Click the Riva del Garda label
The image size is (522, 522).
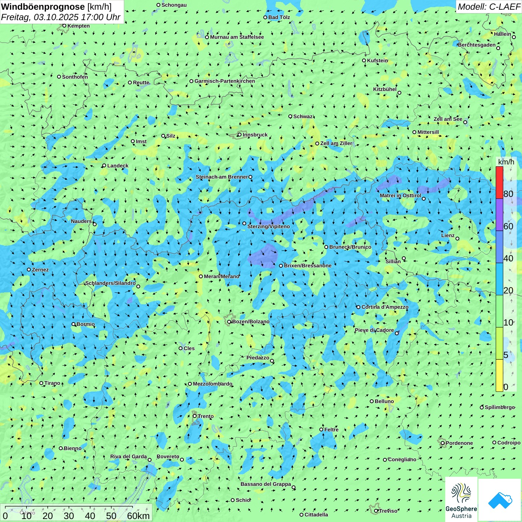(x=129, y=456)
